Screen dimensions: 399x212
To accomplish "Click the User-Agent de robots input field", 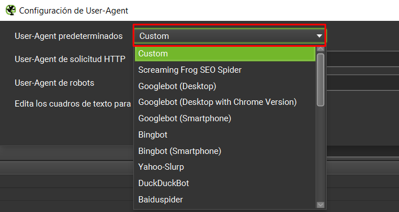I will pos(363,83).
